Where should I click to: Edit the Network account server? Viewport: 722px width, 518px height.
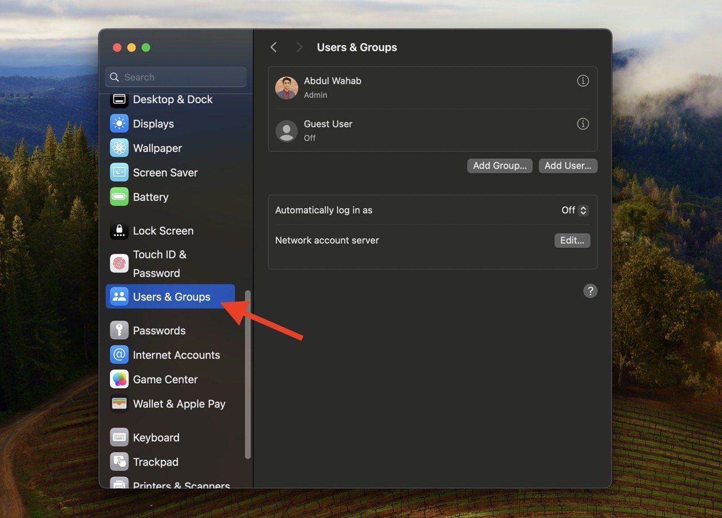click(x=572, y=240)
